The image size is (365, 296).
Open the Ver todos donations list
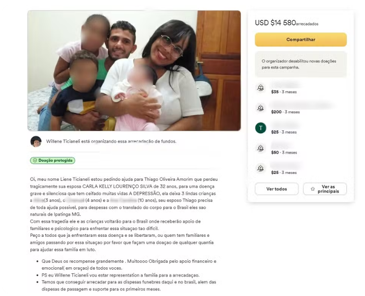click(277, 189)
